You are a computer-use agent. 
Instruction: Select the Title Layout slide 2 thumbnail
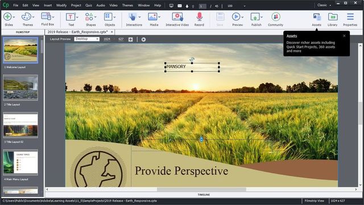pos(20,88)
